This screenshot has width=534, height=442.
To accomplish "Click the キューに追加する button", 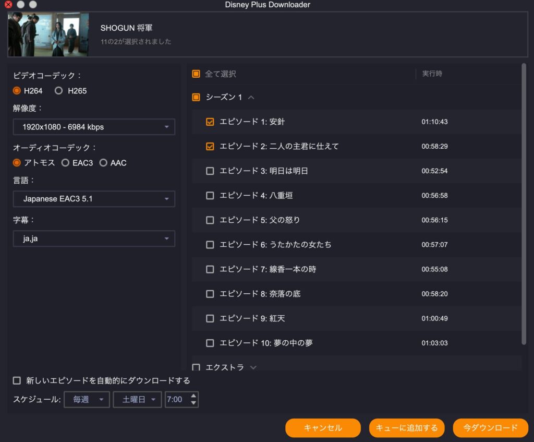I will click(x=407, y=428).
